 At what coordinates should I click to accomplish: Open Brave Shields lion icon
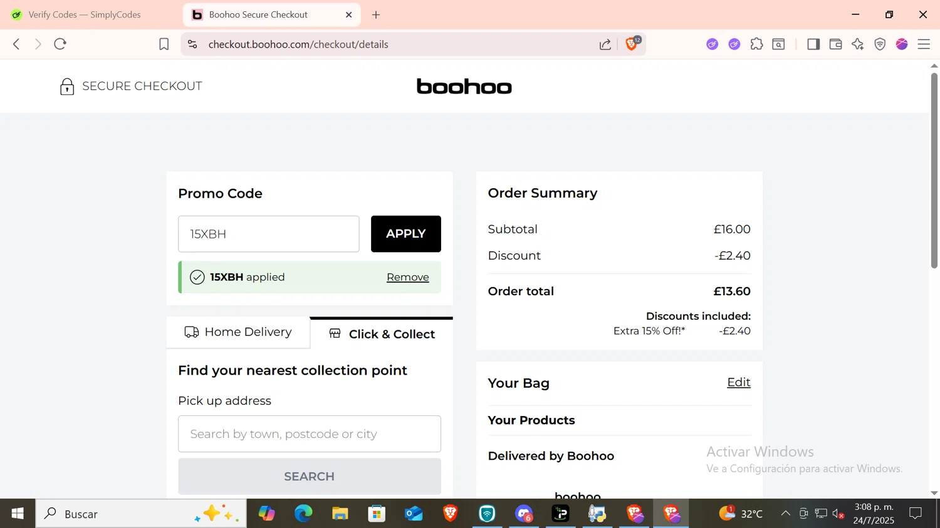point(632,44)
